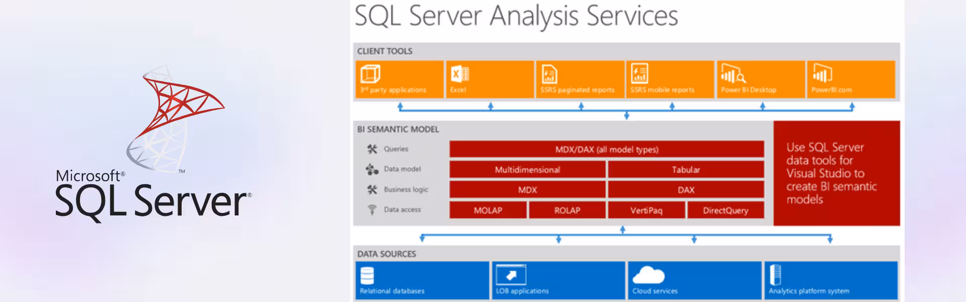The image size is (966, 302).
Task: Click the Excel icon in Client Tools
Action: pos(460,74)
